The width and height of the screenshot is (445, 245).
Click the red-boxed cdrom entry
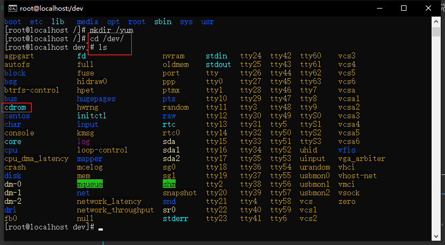15,108
